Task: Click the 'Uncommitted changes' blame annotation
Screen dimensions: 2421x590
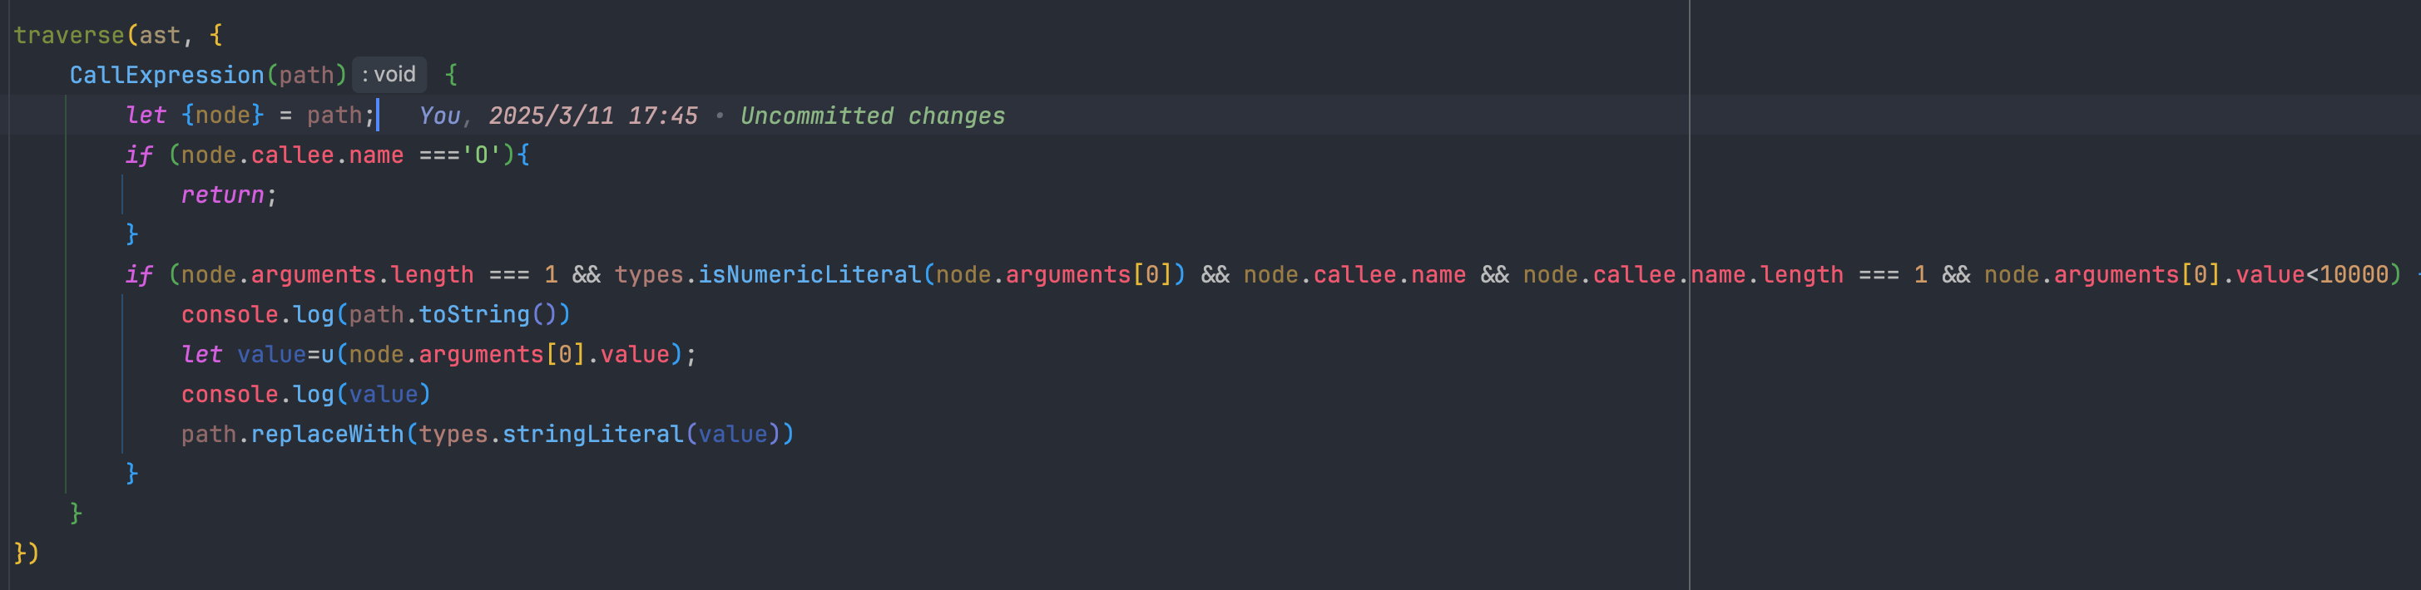Action: click(x=872, y=116)
